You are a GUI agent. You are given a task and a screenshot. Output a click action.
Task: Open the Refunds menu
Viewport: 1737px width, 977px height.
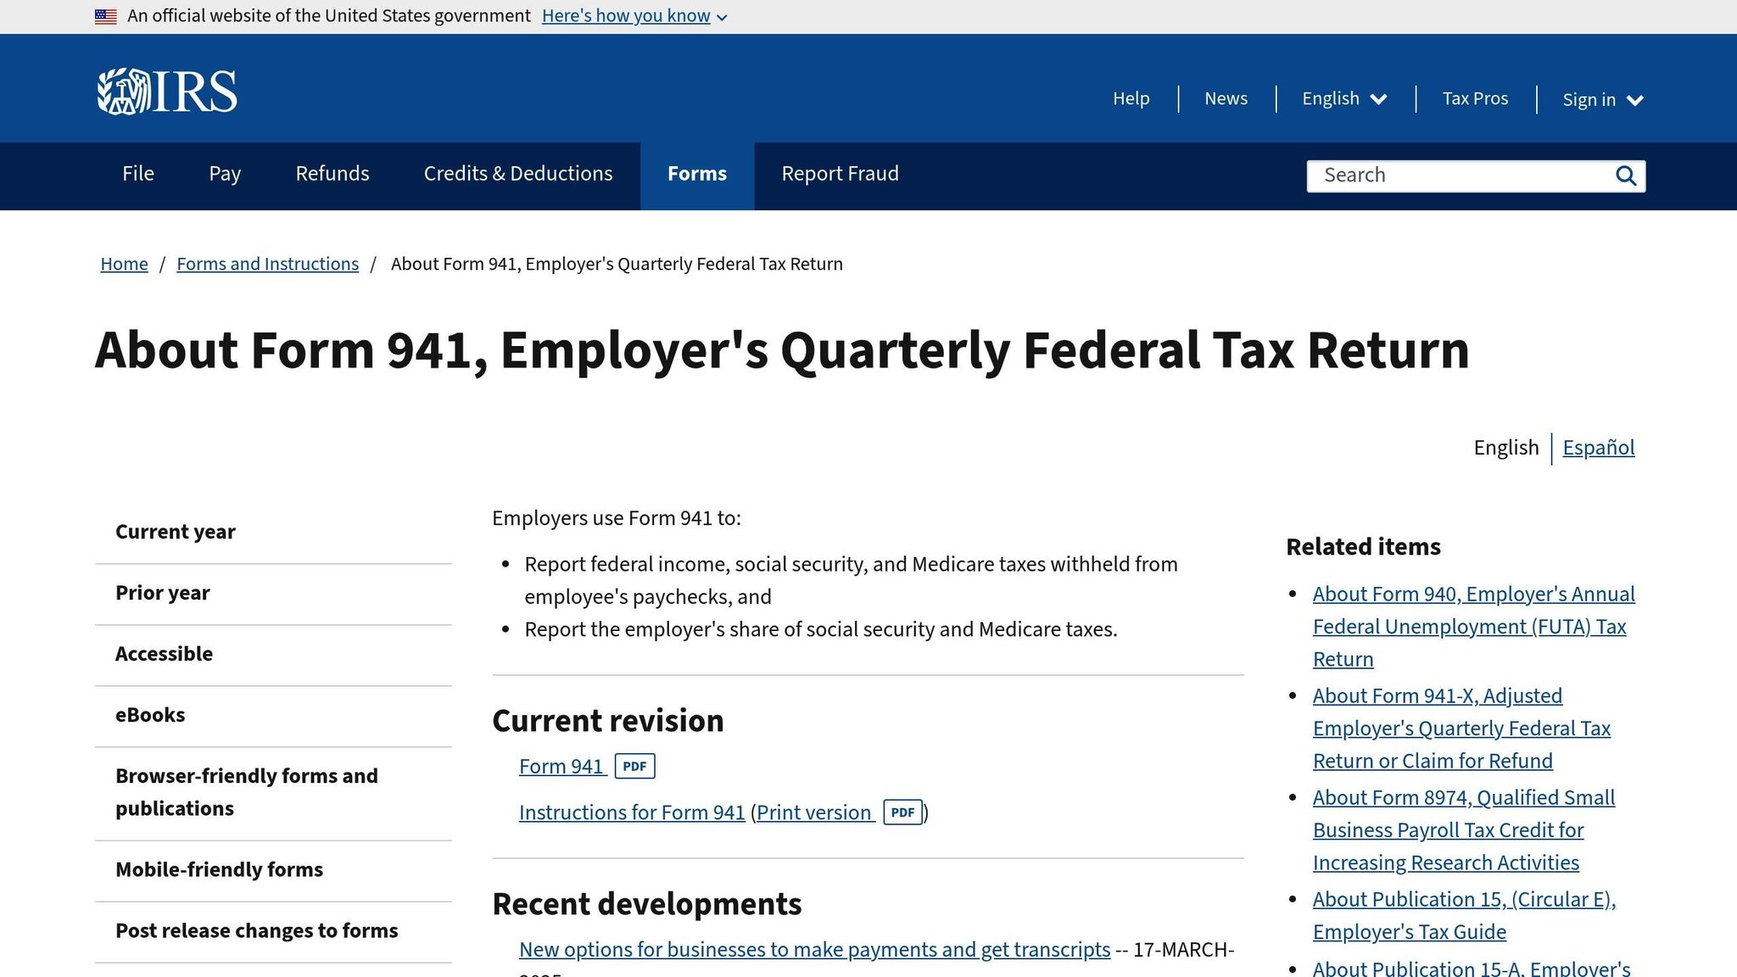[x=332, y=174]
